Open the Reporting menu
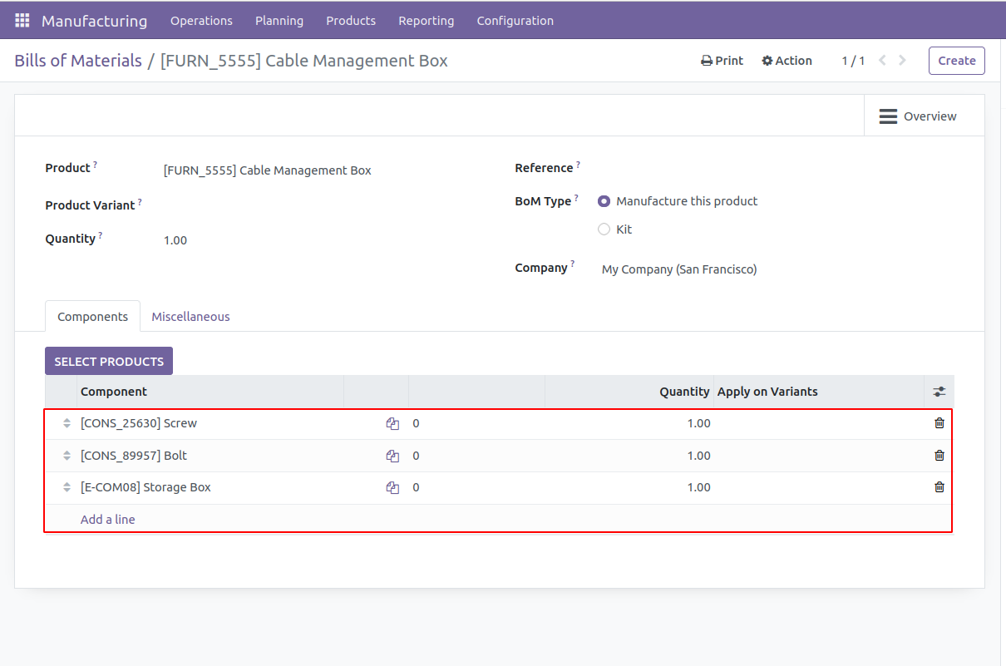1006x666 pixels. (x=426, y=21)
